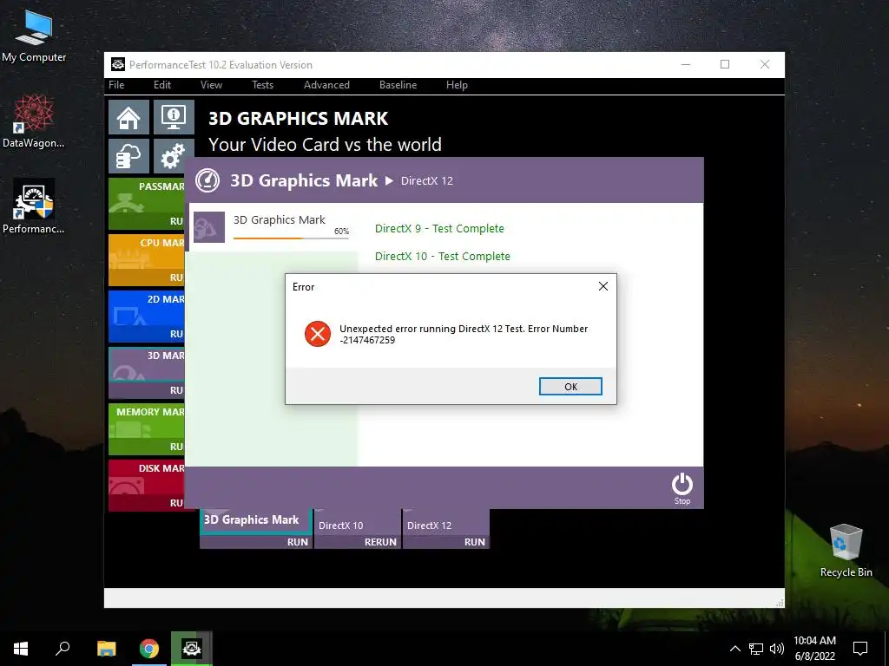Open the Help menu

click(457, 85)
